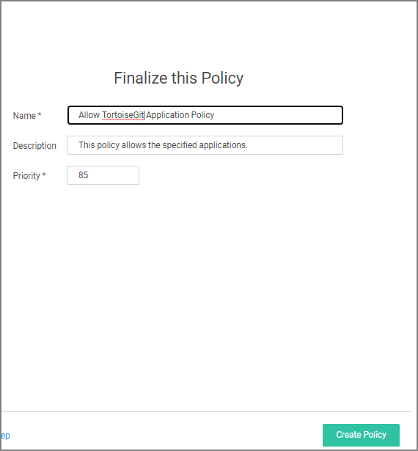Click the Name field label
Image resolution: width=418 pixels, height=451 pixels.
(x=24, y=116)
